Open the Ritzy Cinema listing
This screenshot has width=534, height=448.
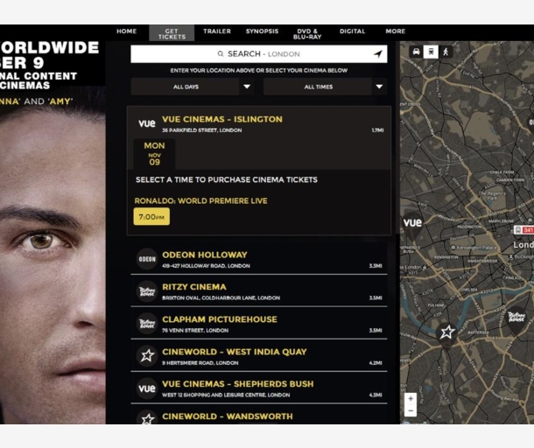coord(259,291)
